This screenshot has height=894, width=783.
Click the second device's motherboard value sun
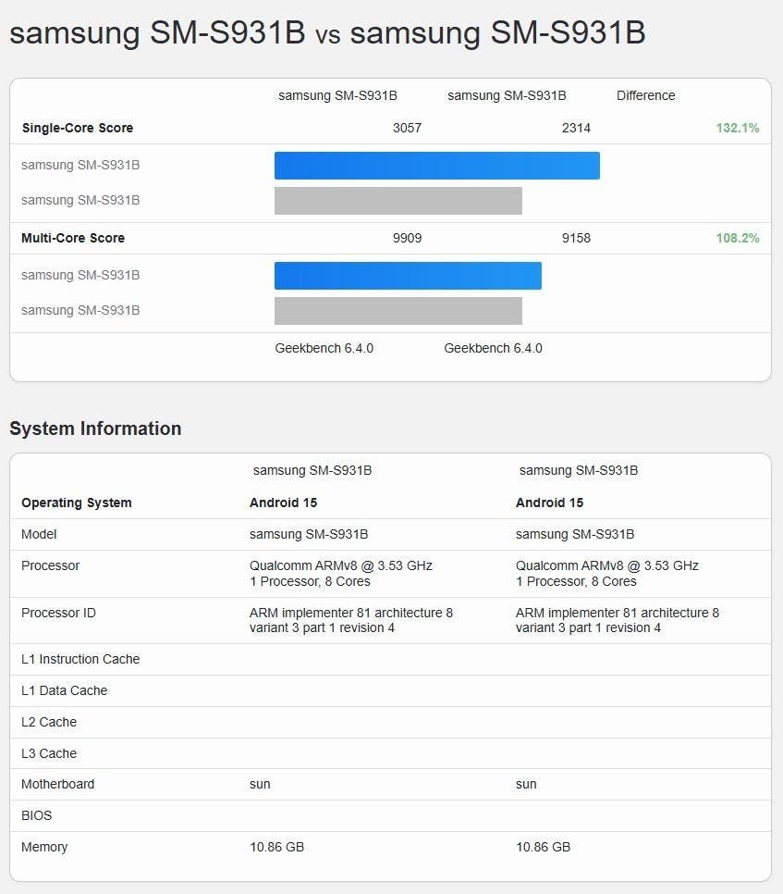[526, 785]
